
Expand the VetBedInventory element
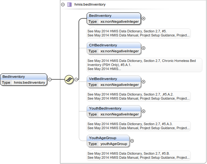click(x=143, y=82)
